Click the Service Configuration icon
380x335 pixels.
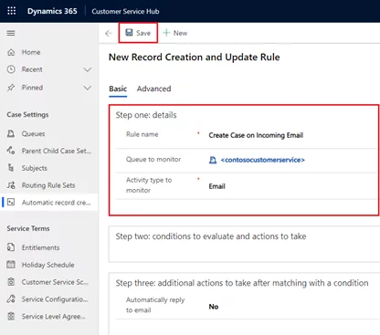pyautogui.click(x=11, y=299)
